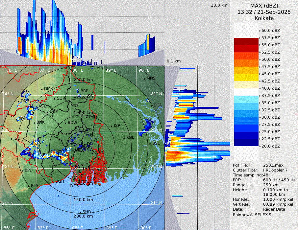Screen dimensions: 298x230
Task: Click the KHL station marker
Action: [x=124, y=137]
